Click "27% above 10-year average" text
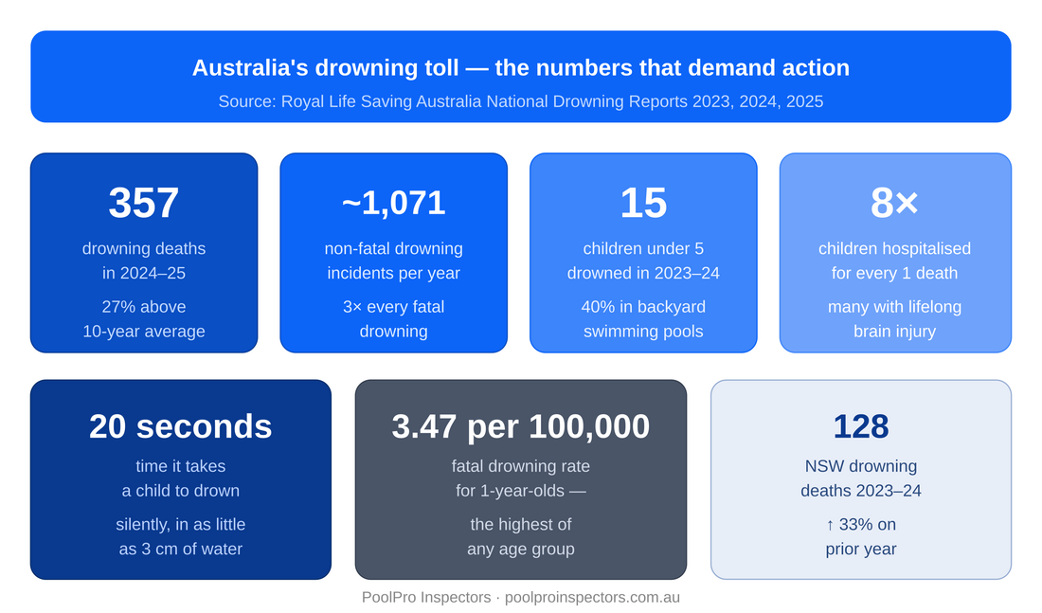The width and height of the screenshot is (1042, 613). 144,319
